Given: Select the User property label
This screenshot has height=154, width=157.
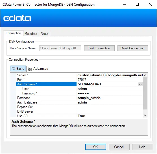Looking at the screenshot, I should point(26,89).
